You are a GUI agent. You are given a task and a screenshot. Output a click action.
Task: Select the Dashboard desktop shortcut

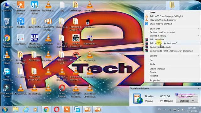(90, 23)
